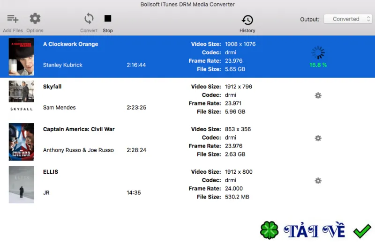Click the Output dropdown stepper arrows
The width and height of the screenshot is (375, 243).
click(x=368, y=19)
